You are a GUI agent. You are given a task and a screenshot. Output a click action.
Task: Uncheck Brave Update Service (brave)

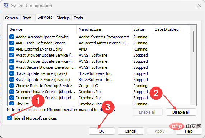tap(11, 73)
